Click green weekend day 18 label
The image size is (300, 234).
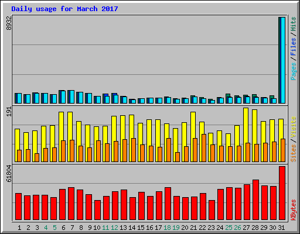[167, 228]
